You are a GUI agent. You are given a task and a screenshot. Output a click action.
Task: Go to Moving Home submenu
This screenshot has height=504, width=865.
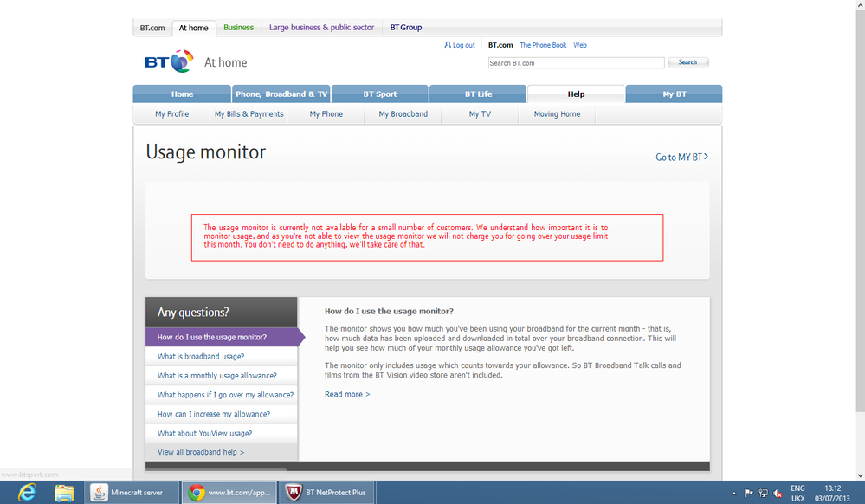(557, 113)
